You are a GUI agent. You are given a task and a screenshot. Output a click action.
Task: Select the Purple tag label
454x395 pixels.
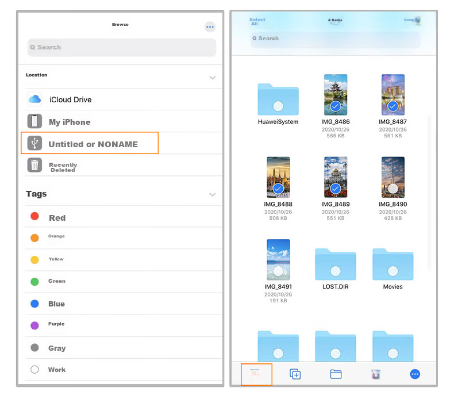click(56, 324)
